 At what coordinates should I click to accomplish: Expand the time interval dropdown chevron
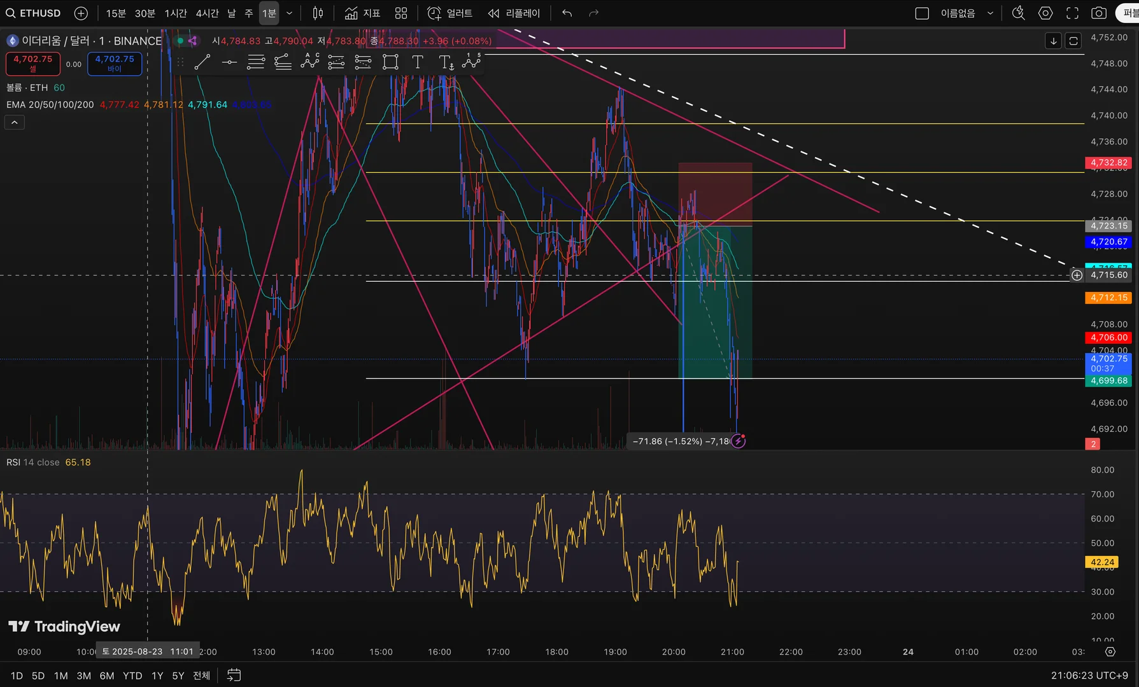[289, 13]
